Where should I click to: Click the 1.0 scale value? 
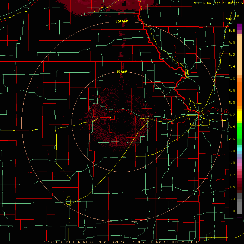click(232, 163)
